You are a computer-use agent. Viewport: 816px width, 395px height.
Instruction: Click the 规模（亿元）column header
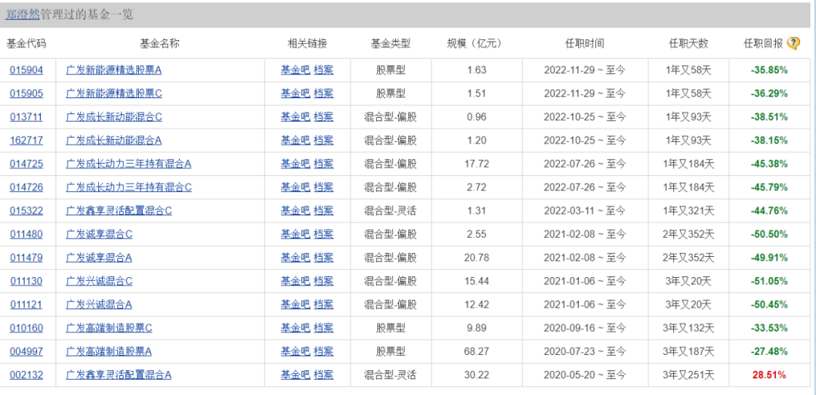tap(474, 44)
